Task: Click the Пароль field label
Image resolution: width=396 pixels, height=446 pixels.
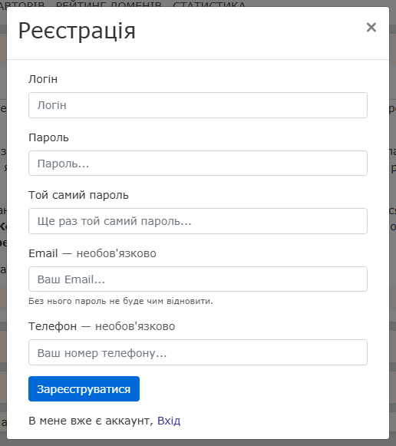Action: pos(48,137)
